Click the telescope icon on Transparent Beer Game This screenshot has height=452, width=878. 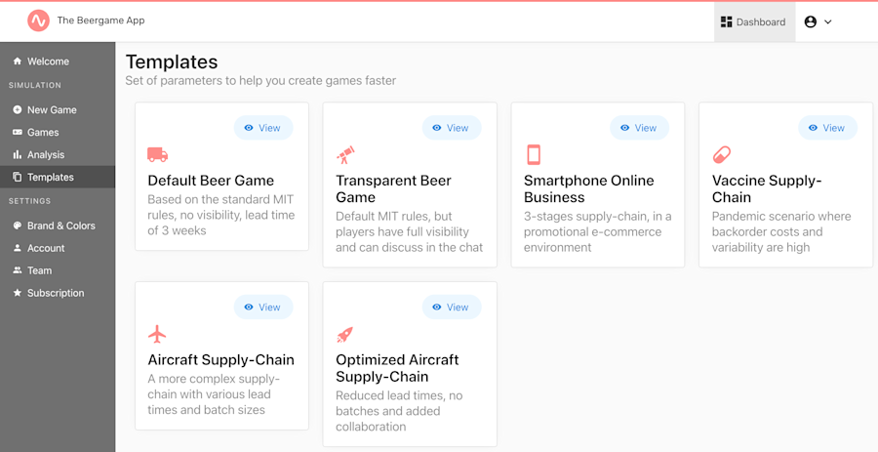pos(345,154)
